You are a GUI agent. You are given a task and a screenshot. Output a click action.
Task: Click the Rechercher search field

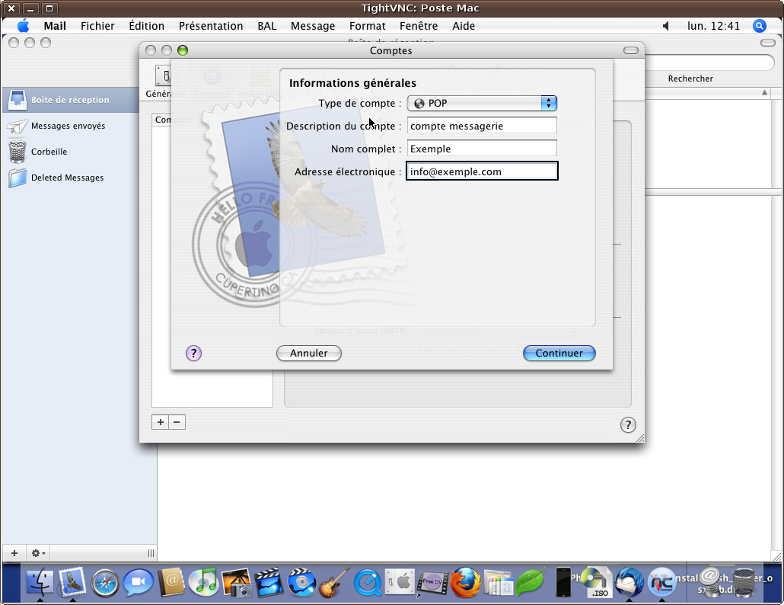pos(709,62)
